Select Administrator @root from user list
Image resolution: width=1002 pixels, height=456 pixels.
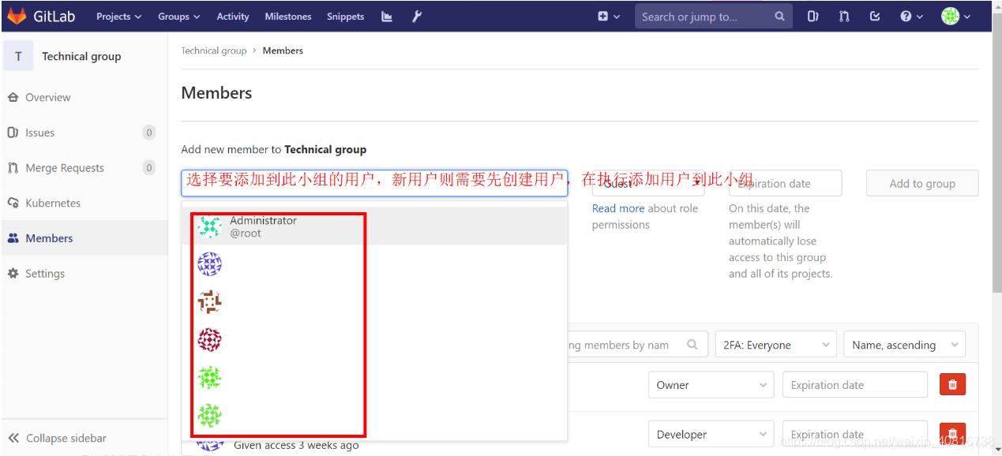coord(263,226)
